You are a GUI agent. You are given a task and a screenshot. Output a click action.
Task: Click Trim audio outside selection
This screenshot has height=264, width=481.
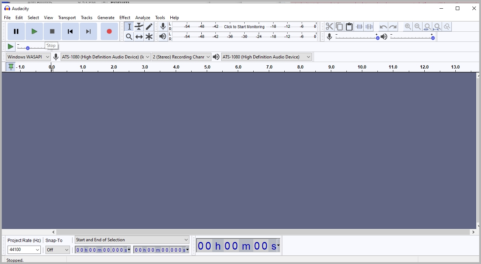(359, 27)
